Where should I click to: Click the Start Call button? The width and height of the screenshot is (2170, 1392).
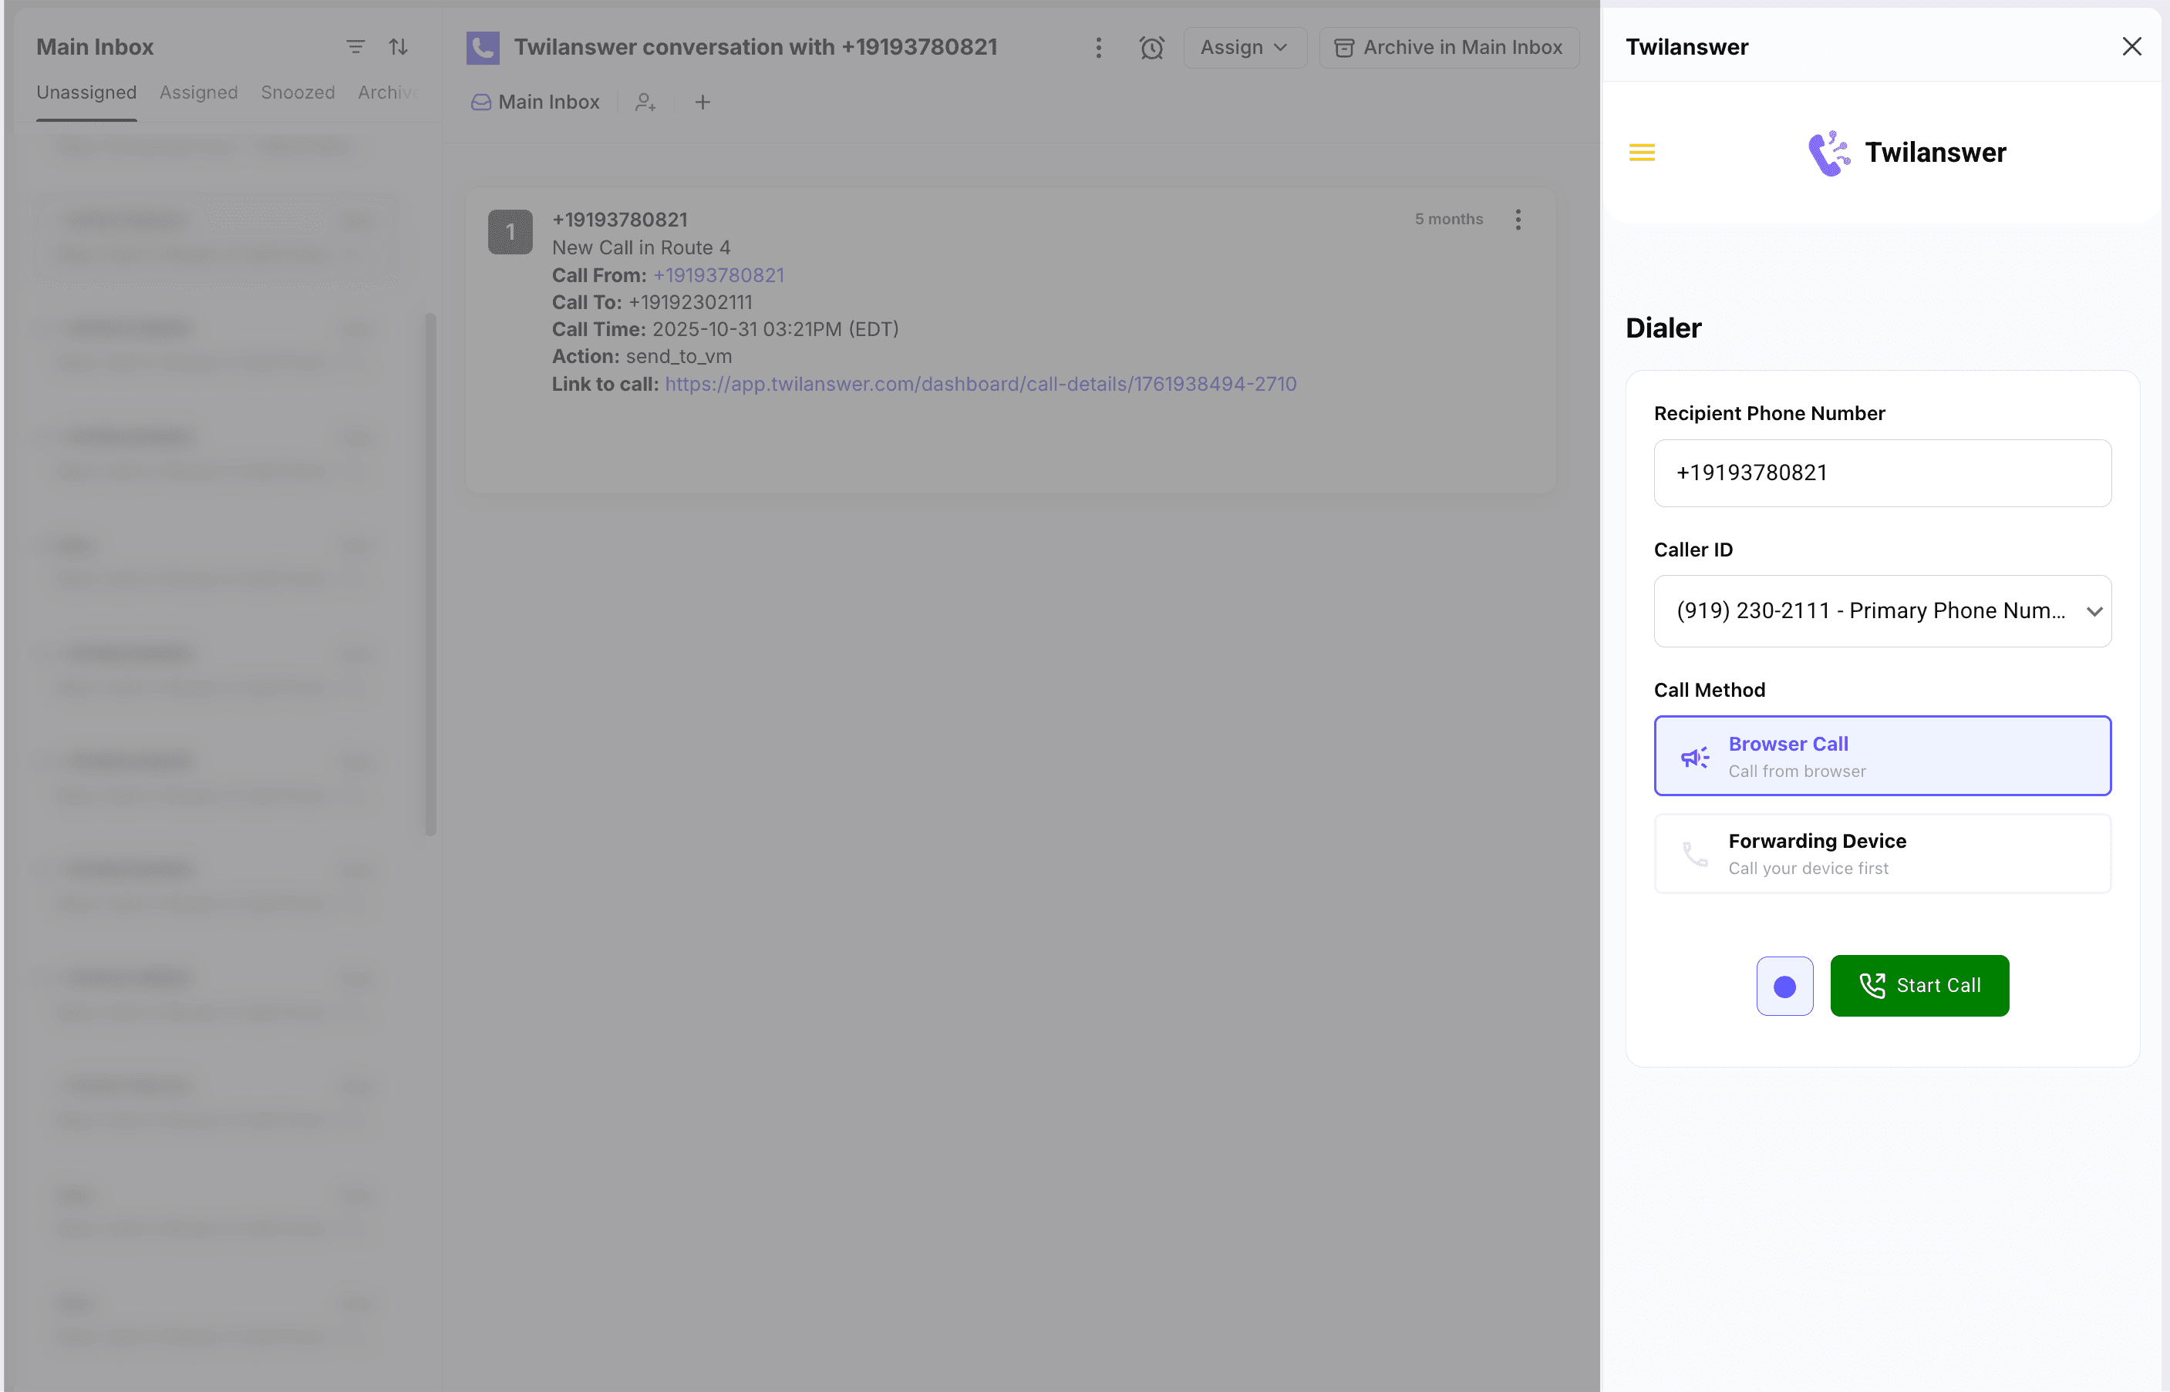tap(1919, 986)
